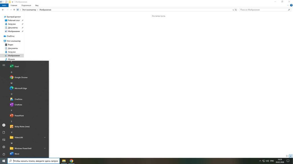Click the Power icon in Start menu

[x=4, y=154]
